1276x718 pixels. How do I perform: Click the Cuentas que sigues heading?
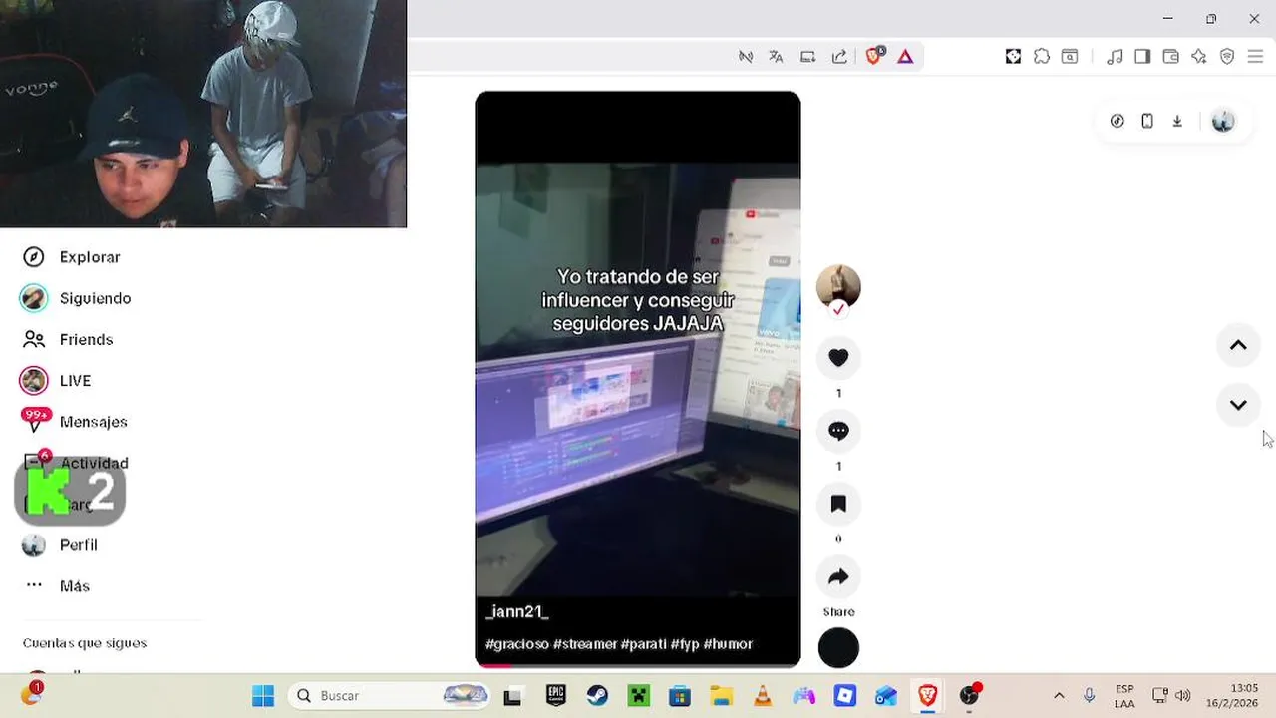[85, 643]
